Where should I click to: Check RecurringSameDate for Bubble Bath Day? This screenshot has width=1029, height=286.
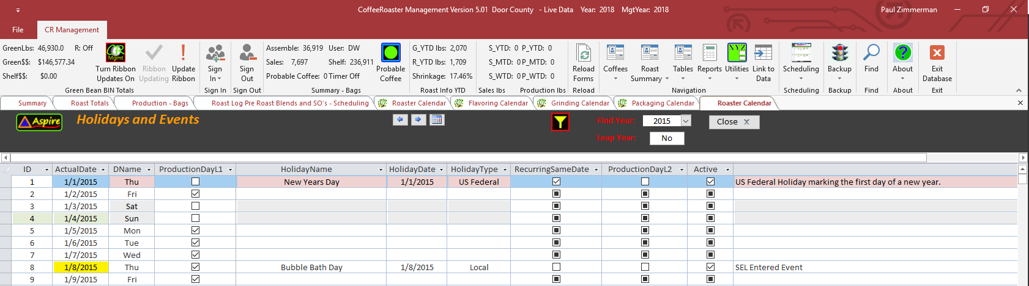coord(556,267)
